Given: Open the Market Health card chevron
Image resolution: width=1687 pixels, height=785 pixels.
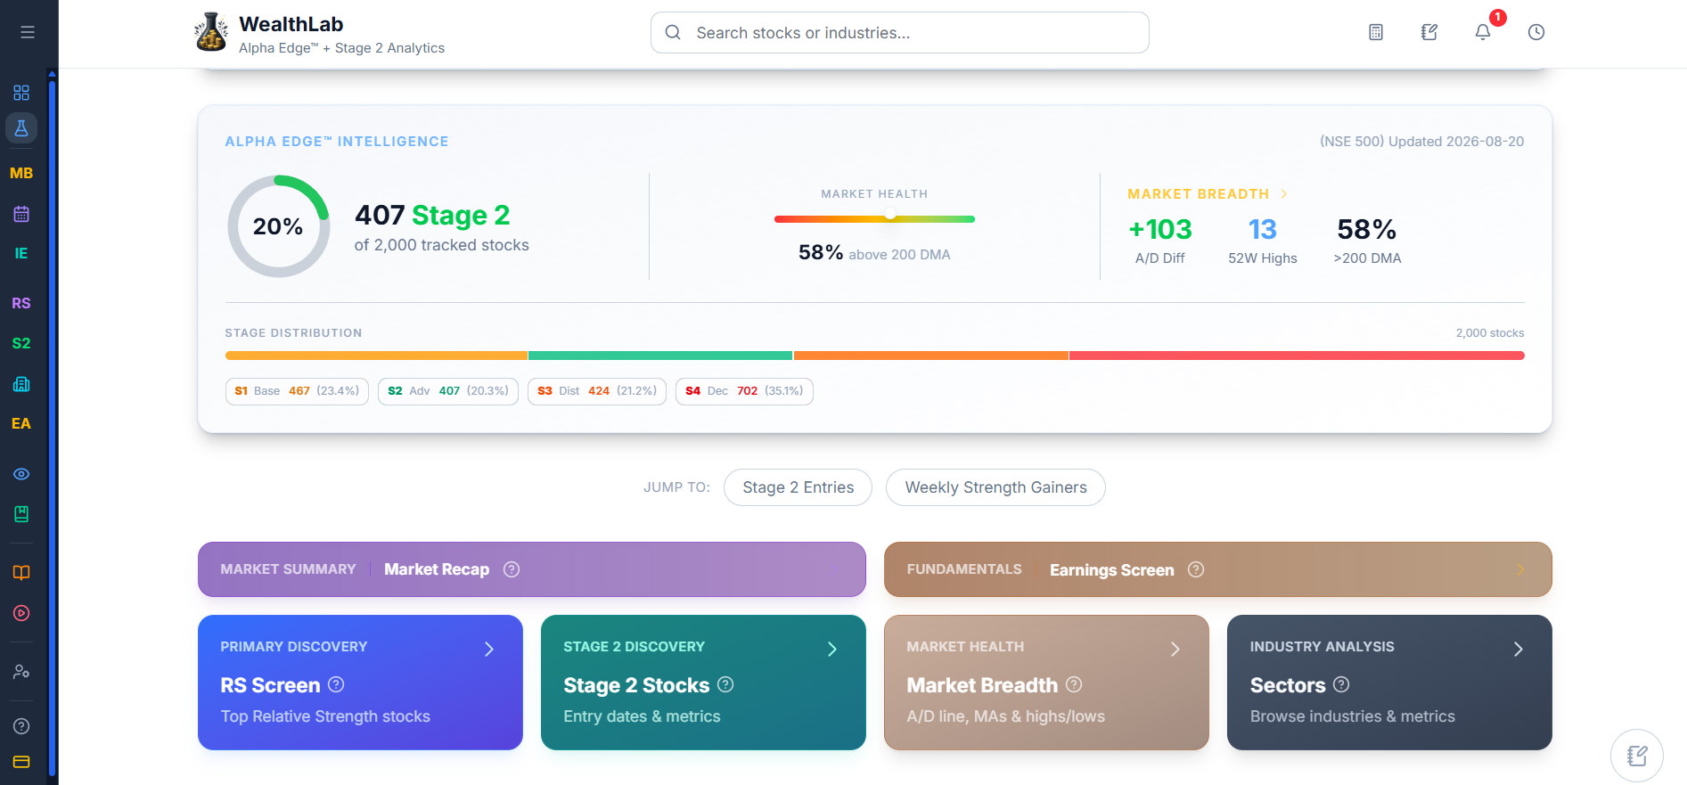Looking at the screenshot, I should point(1175,650).
